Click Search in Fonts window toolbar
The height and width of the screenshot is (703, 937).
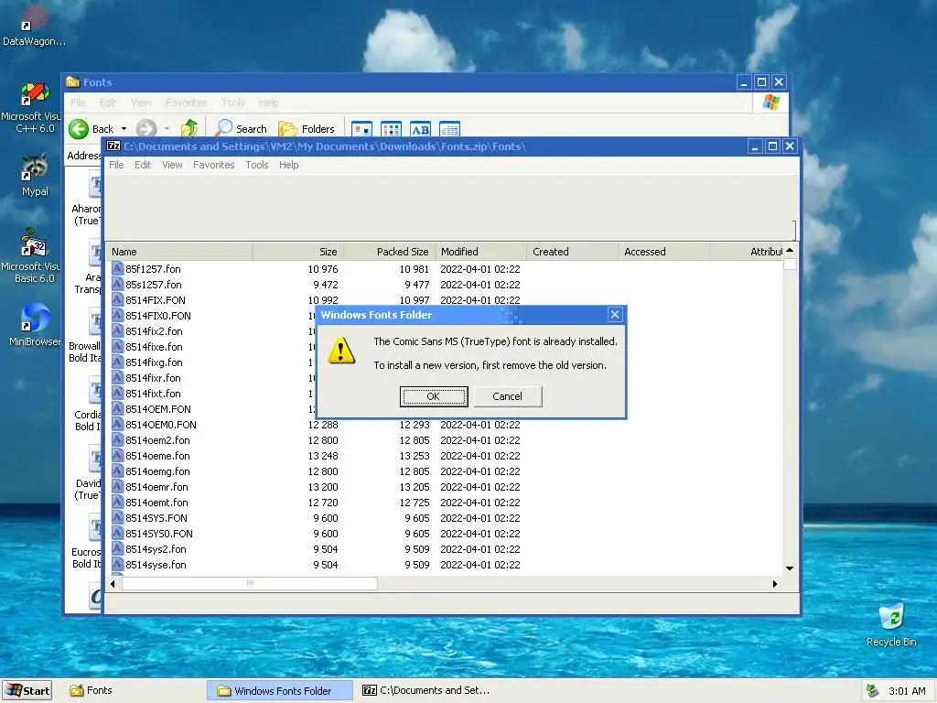242,128
